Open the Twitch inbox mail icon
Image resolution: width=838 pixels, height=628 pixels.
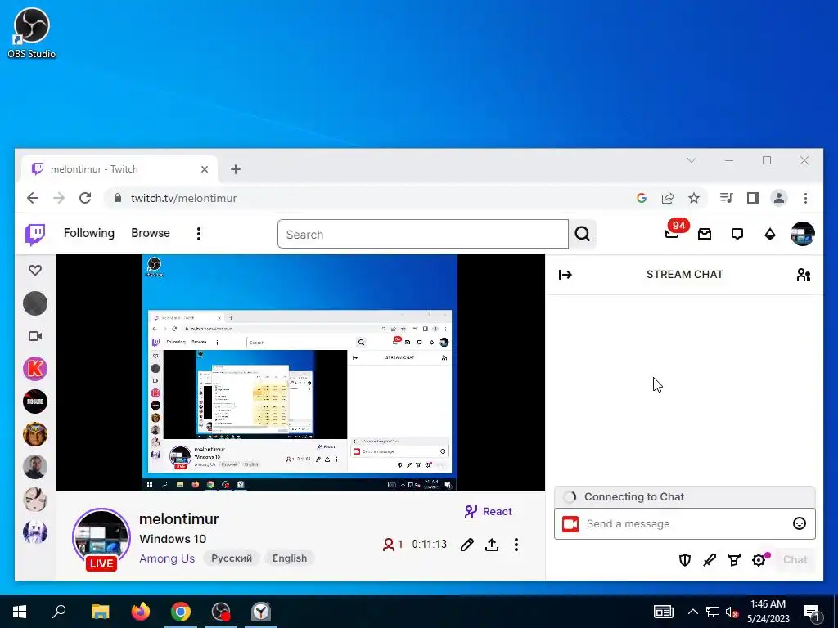[705, 234]
